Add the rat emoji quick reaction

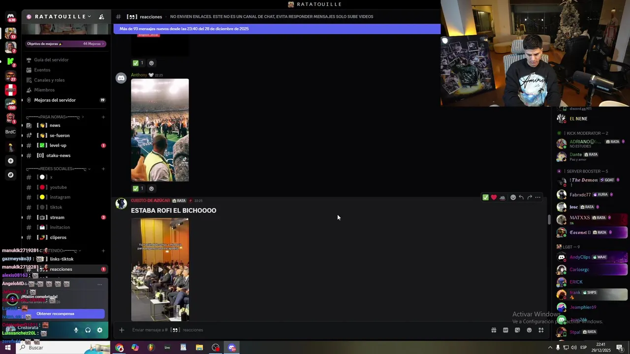(x=502, y=197)
